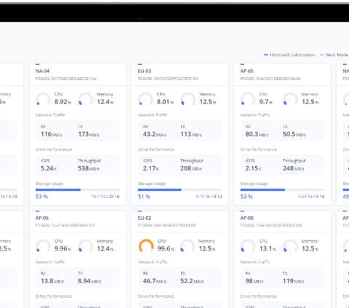This screenshot has width=349, height=308.
Task: Click the blue status marker above NA-04
Action: coord(37,64)
